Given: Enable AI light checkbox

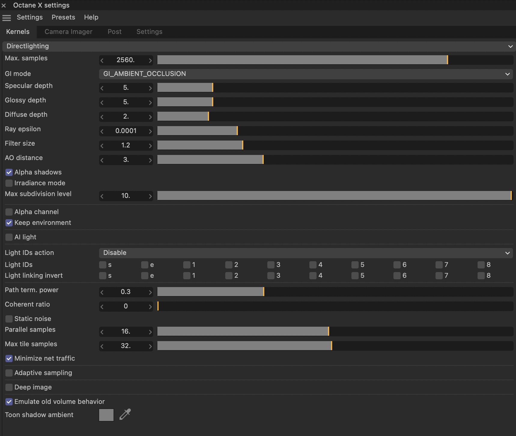Looking at the screenshot, I should [9, 237].
